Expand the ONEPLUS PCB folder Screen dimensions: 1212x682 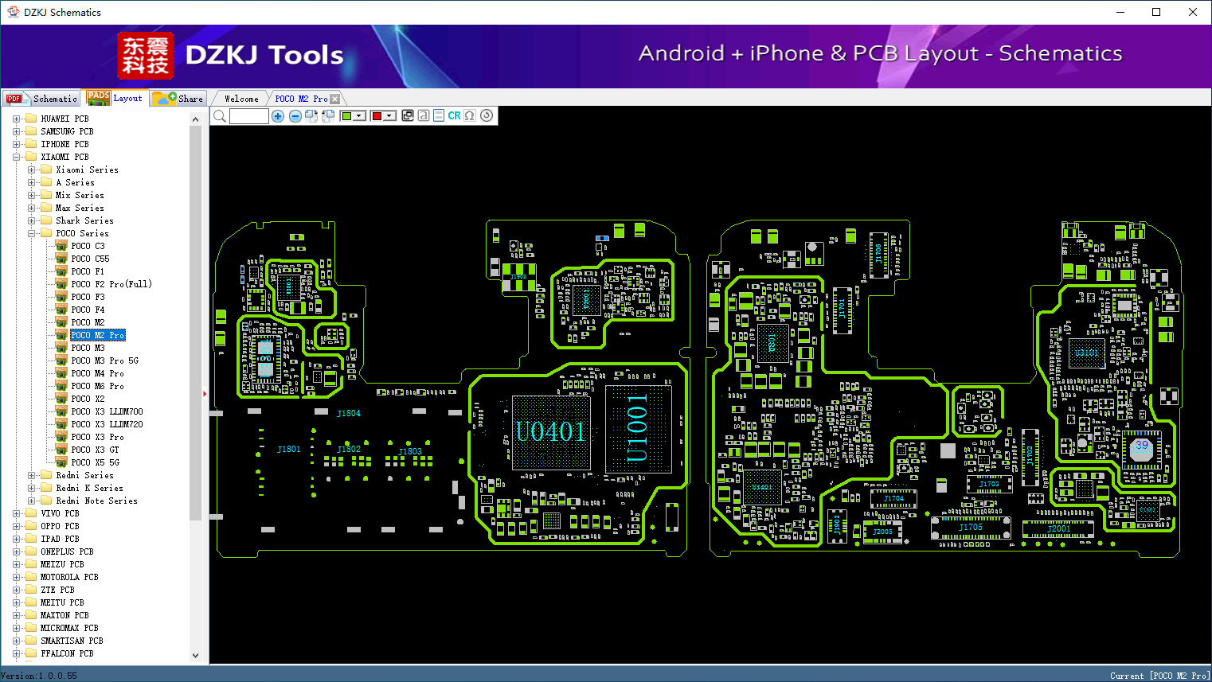[16, 551]
